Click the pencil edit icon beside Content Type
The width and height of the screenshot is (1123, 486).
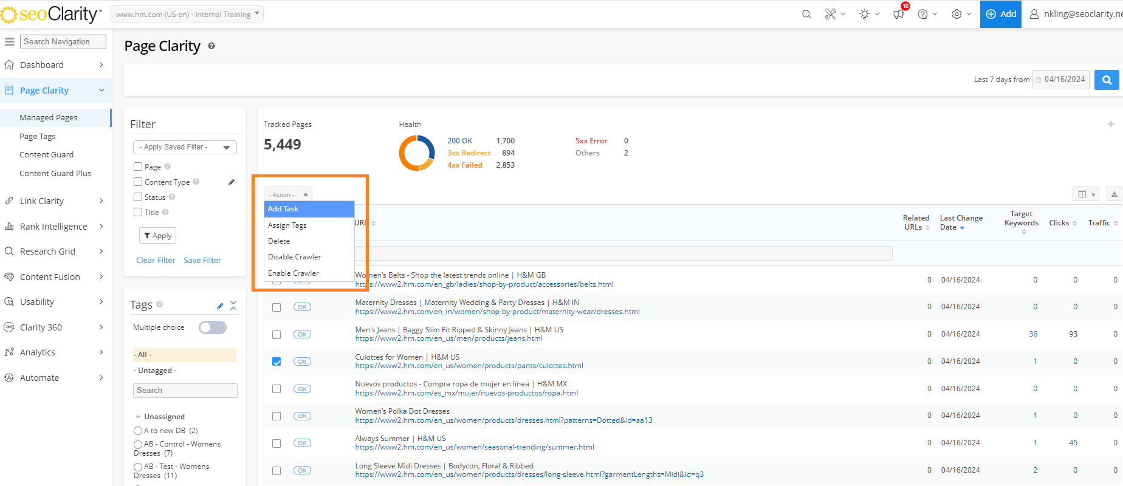232,182
